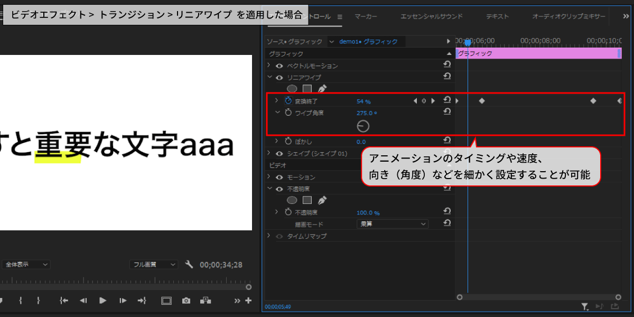This screenshot has height=317, width=634.
Task: Step forward one frame
Action: pyautogui.click(x=123, y=301)
